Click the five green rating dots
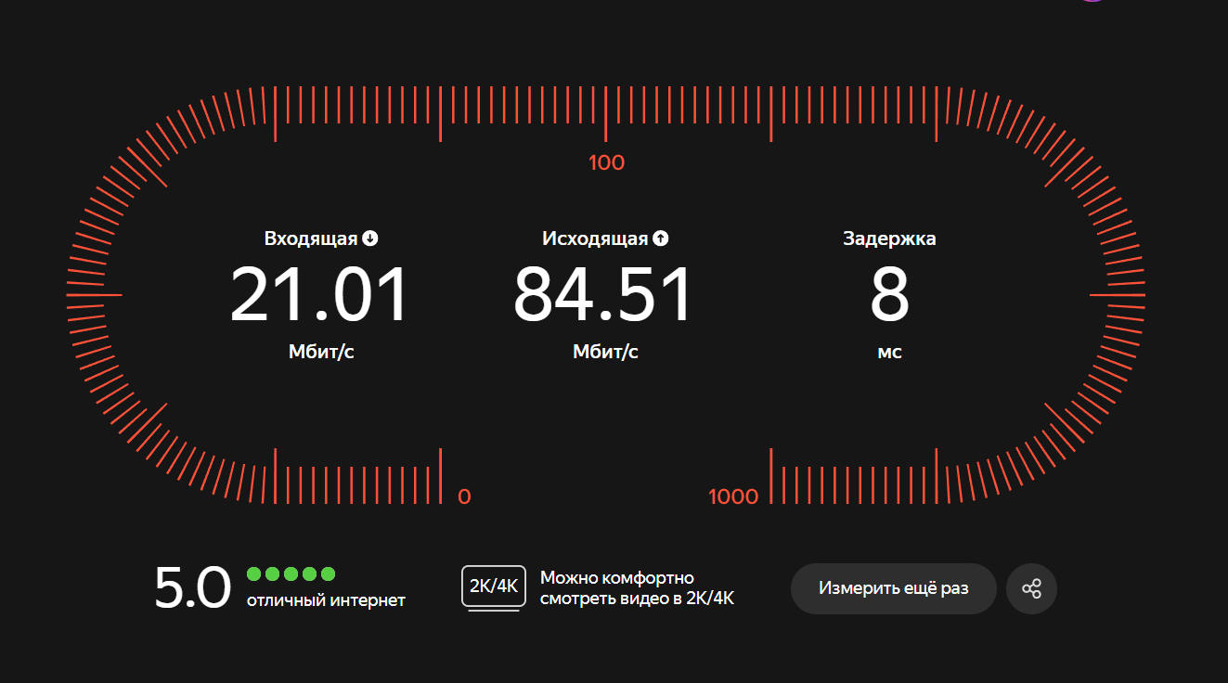Screen dimensions: 1228x683 pyautogui.click(x=291, y=574)
